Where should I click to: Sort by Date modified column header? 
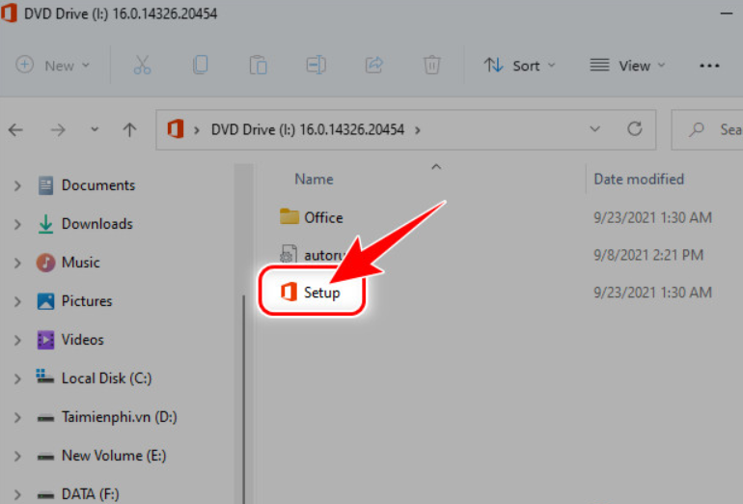click(x=639, y=180)
